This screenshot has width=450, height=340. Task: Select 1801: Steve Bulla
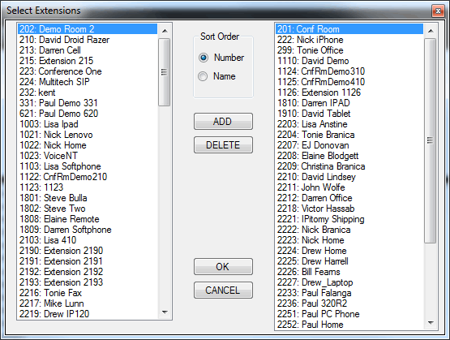coord(88,198)
